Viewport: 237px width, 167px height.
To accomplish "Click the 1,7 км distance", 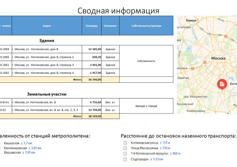I will pos(28,143).
